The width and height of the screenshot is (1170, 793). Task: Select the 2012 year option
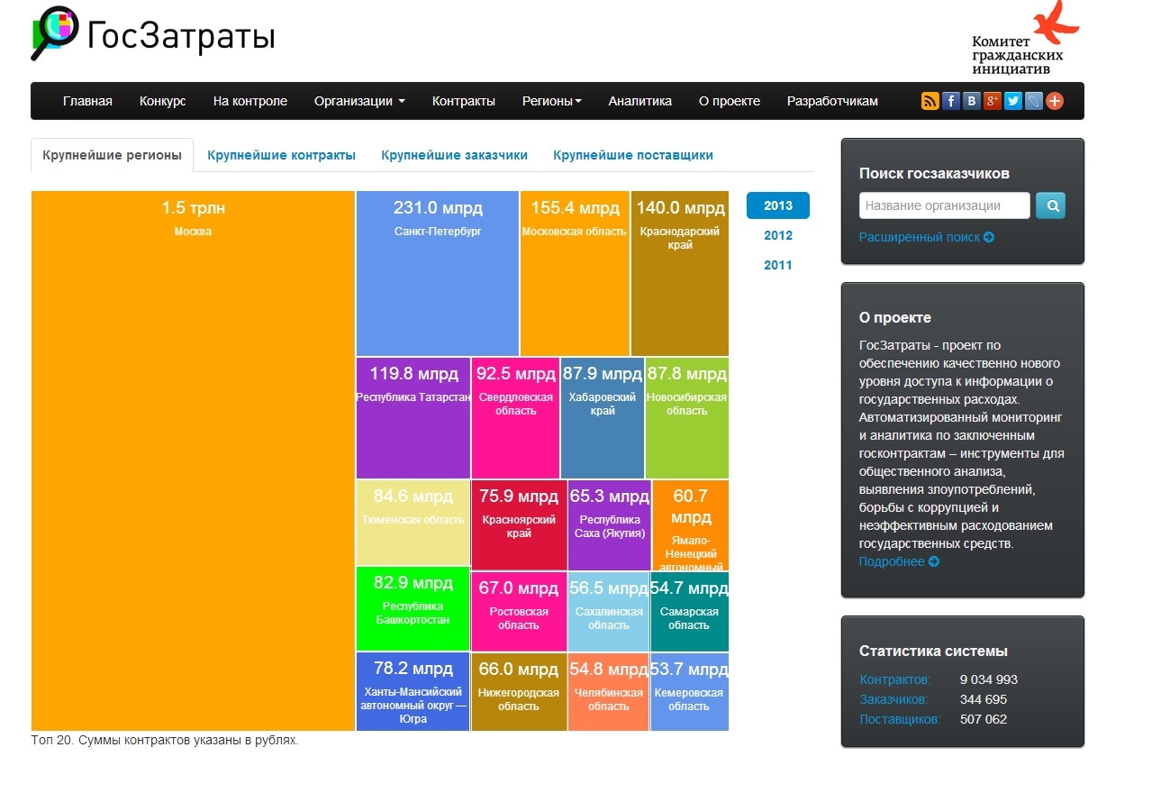[777, 235]
